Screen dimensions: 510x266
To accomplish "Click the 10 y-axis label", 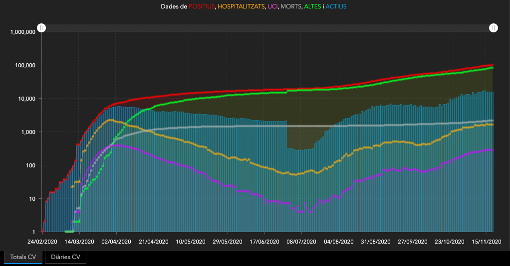I will (32, 199).
